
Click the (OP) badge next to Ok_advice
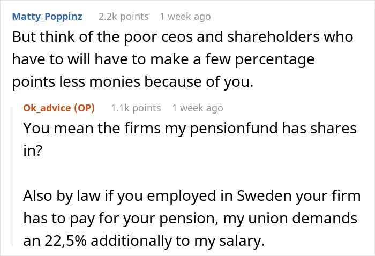[85, 108]
